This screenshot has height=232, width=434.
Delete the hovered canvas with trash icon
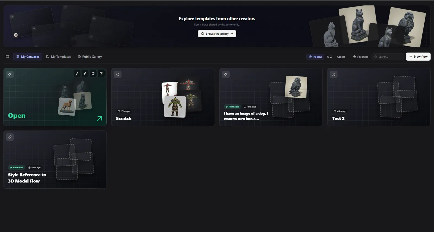point(101,74)
